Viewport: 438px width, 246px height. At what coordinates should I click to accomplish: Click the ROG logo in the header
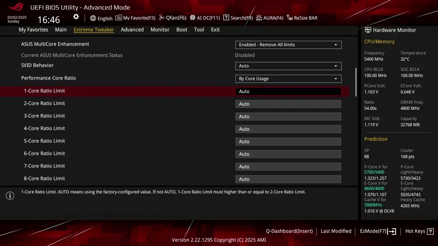click(16, 7)
